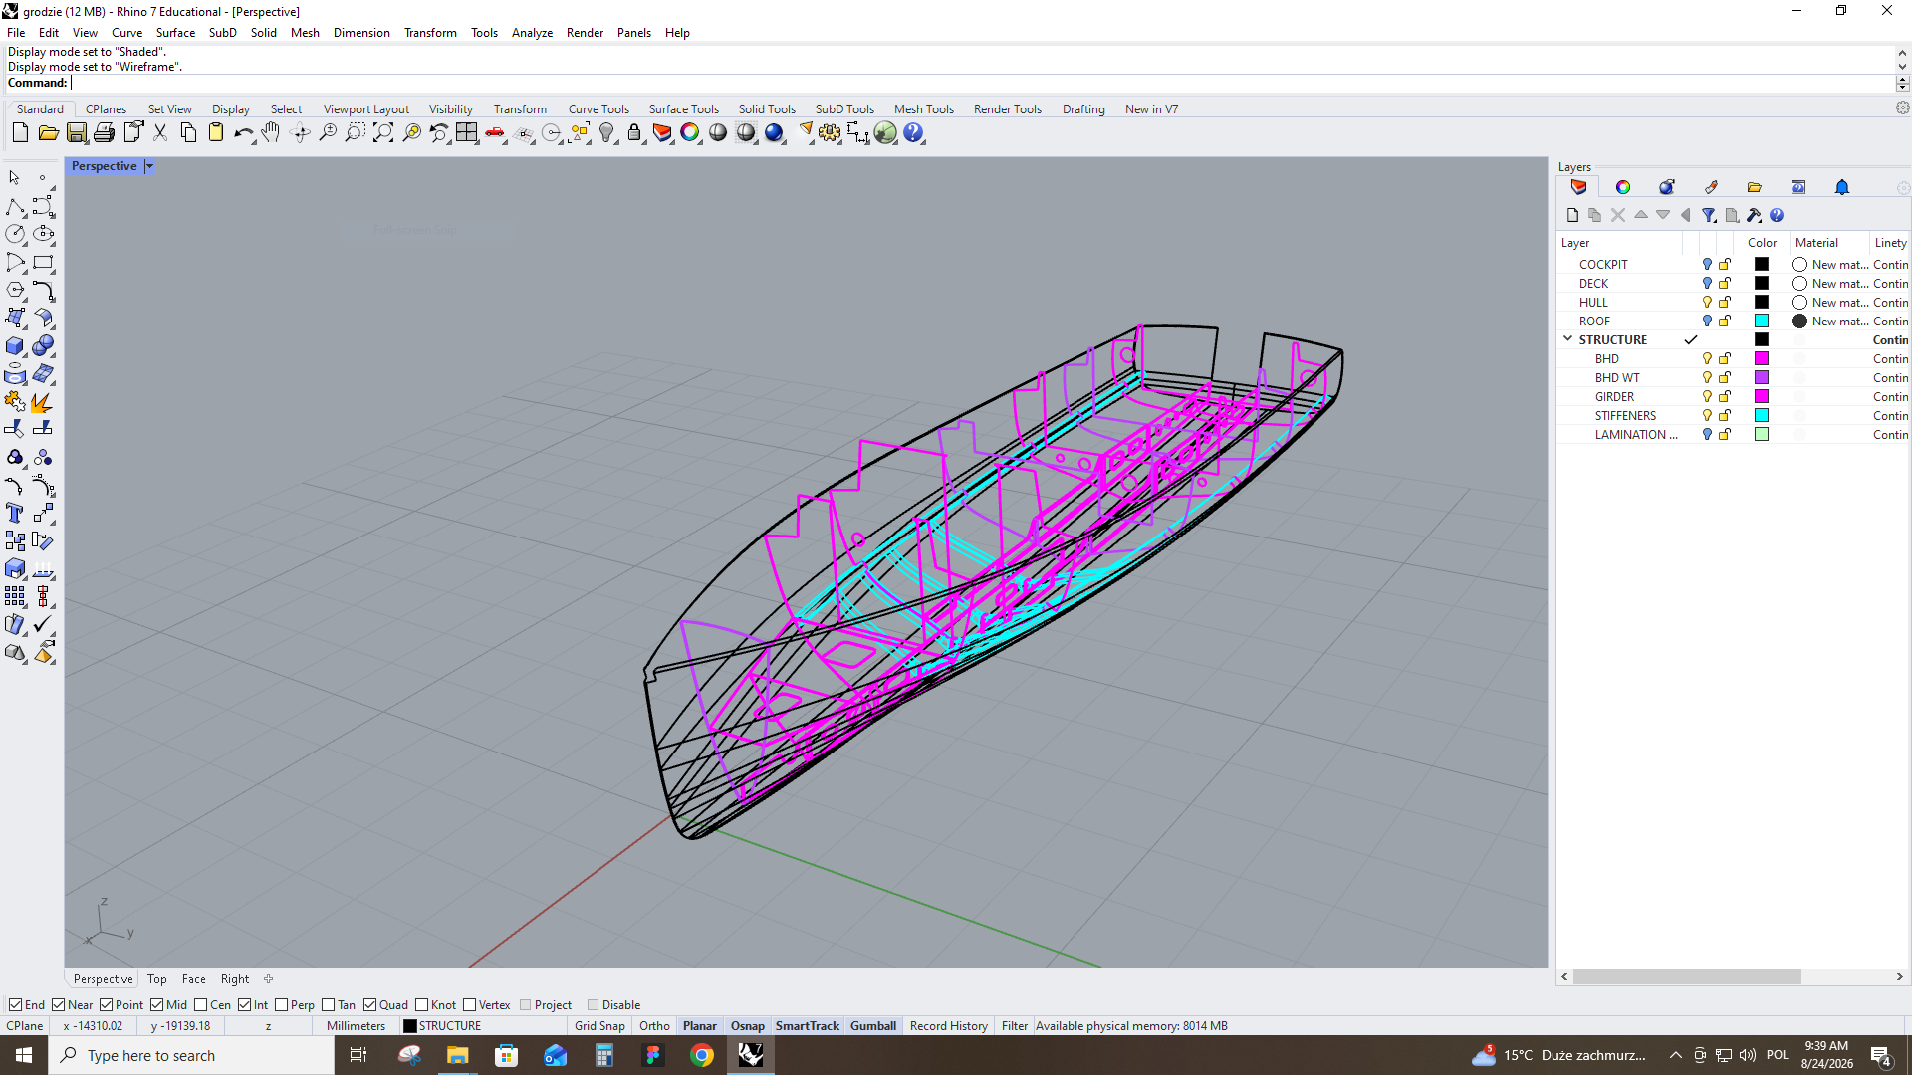1912x1075 pixels.
Task: Open the toolbar options gear at right
Action: point(1902,107)
